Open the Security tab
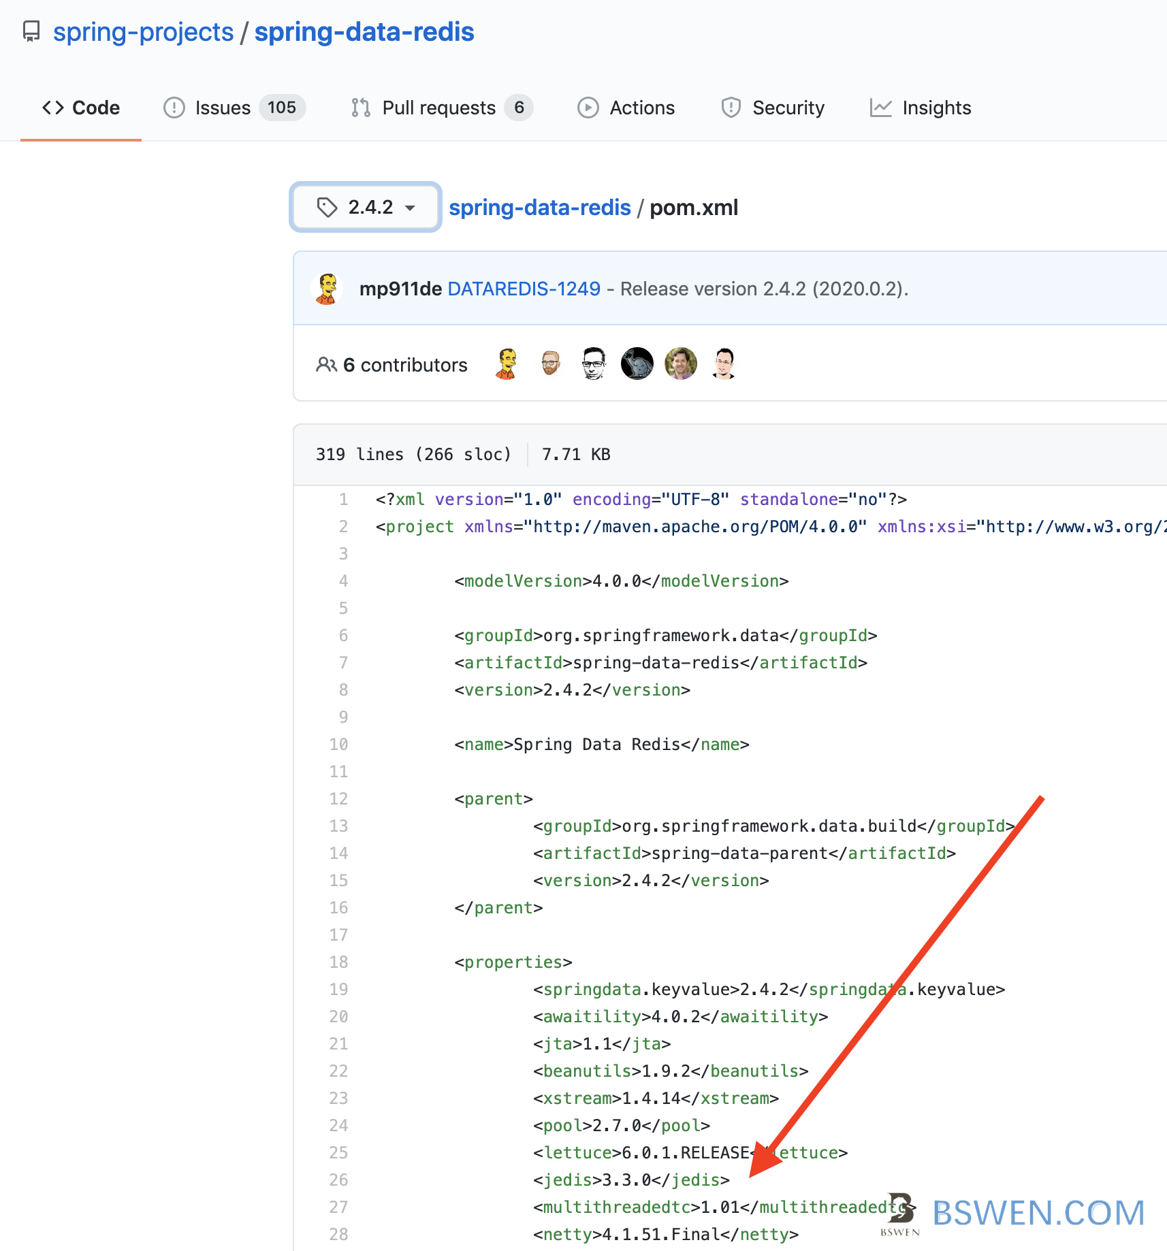This screenshot has height=1251, width=1167. (773, 108)
